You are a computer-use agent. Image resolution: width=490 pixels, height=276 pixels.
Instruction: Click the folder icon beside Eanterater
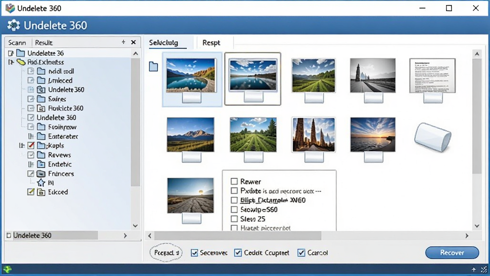point(41,136)
